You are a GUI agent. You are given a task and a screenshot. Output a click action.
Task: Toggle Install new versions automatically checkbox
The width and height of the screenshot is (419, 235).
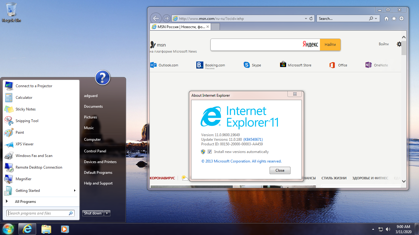pyautogui.click(x=210, y=152)
